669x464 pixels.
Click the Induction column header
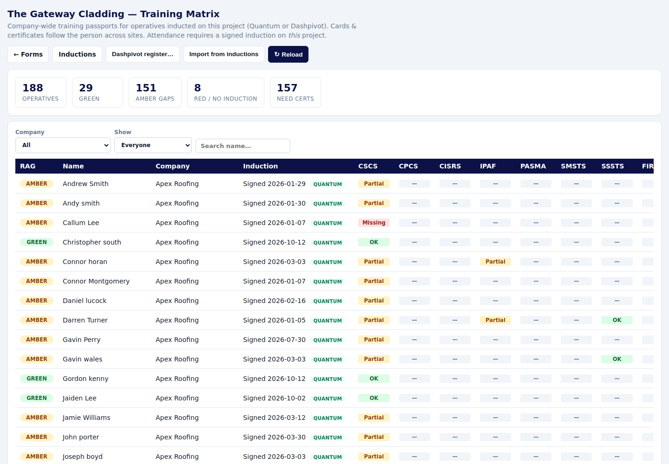260,166
